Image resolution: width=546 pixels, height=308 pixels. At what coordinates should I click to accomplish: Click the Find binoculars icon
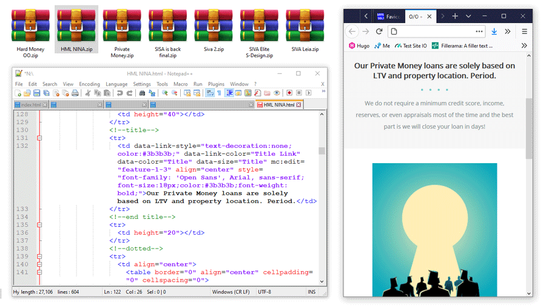(x=142, y=93)
